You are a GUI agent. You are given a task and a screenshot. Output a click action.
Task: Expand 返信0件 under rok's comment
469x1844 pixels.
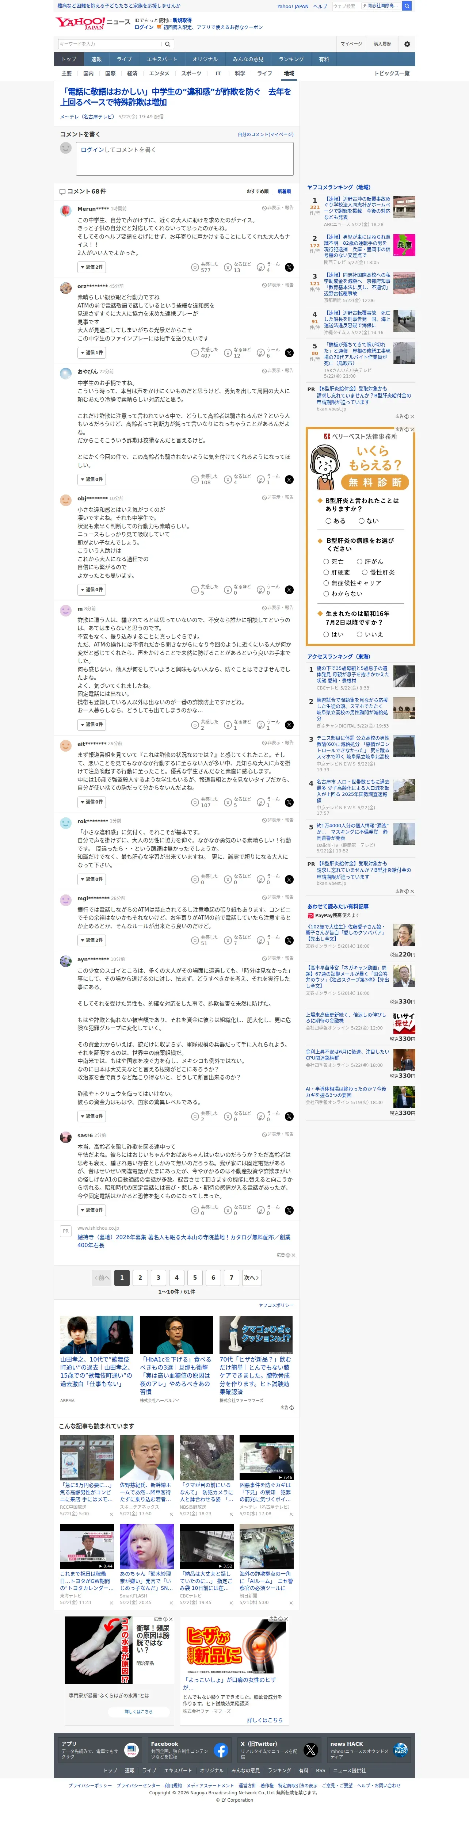pos(92,880)
